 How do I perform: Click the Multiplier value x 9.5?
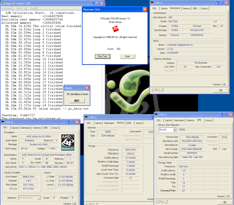tap(29, 181)
